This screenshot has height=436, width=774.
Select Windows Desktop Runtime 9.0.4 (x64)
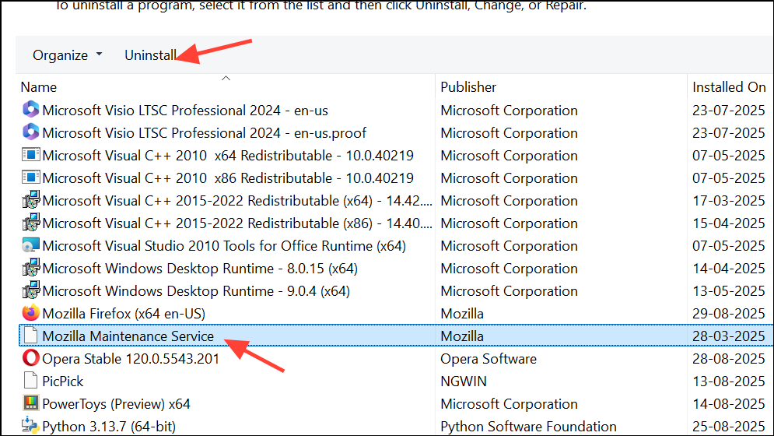[196, 291]
